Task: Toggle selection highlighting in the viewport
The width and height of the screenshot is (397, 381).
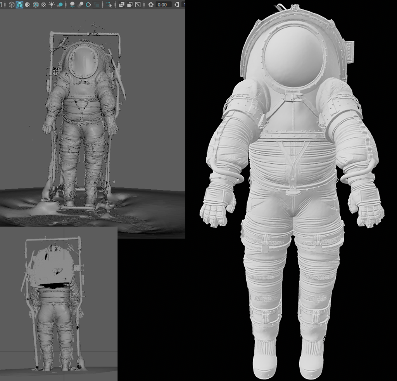Action: tap(109, 5)
